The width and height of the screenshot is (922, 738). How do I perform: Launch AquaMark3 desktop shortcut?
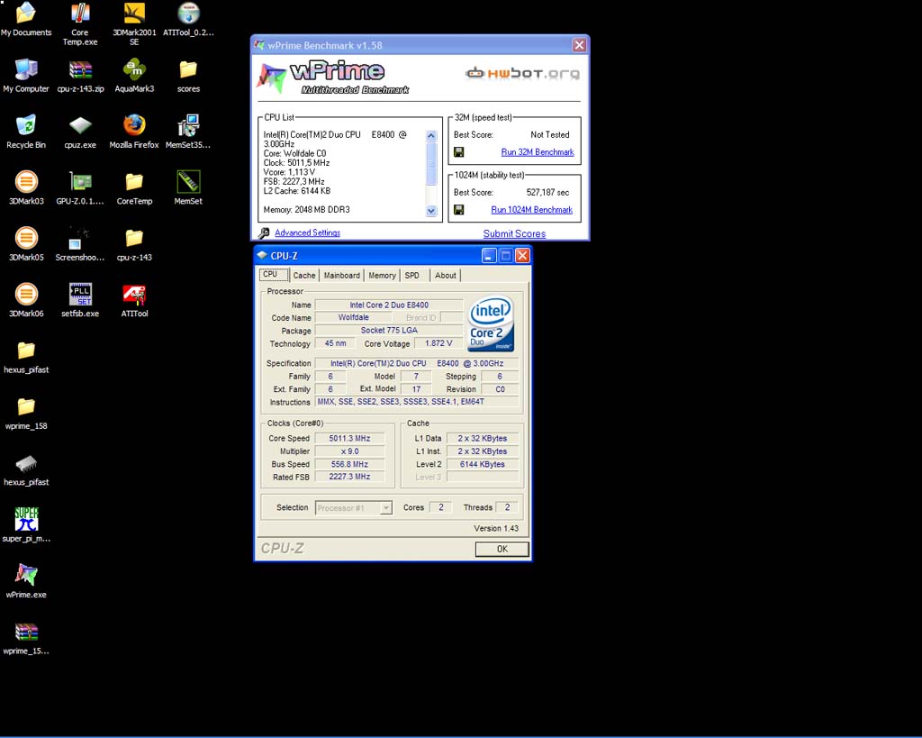pyautogui.click(x=134, y=76)
